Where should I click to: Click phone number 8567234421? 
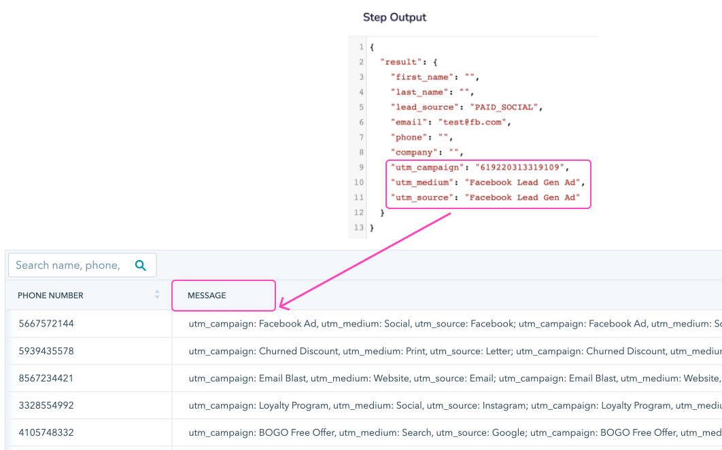tap(46, 378)
